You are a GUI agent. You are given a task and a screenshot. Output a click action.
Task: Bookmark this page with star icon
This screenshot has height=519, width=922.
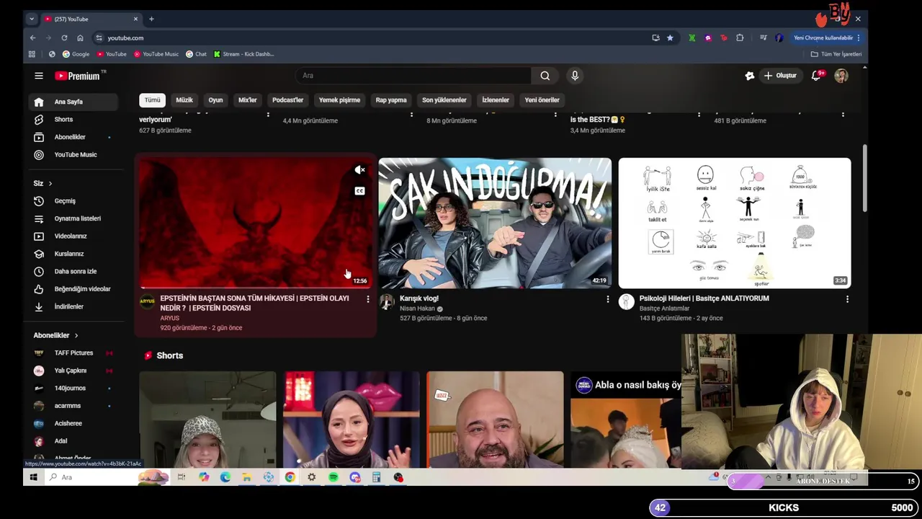(670, 38)
